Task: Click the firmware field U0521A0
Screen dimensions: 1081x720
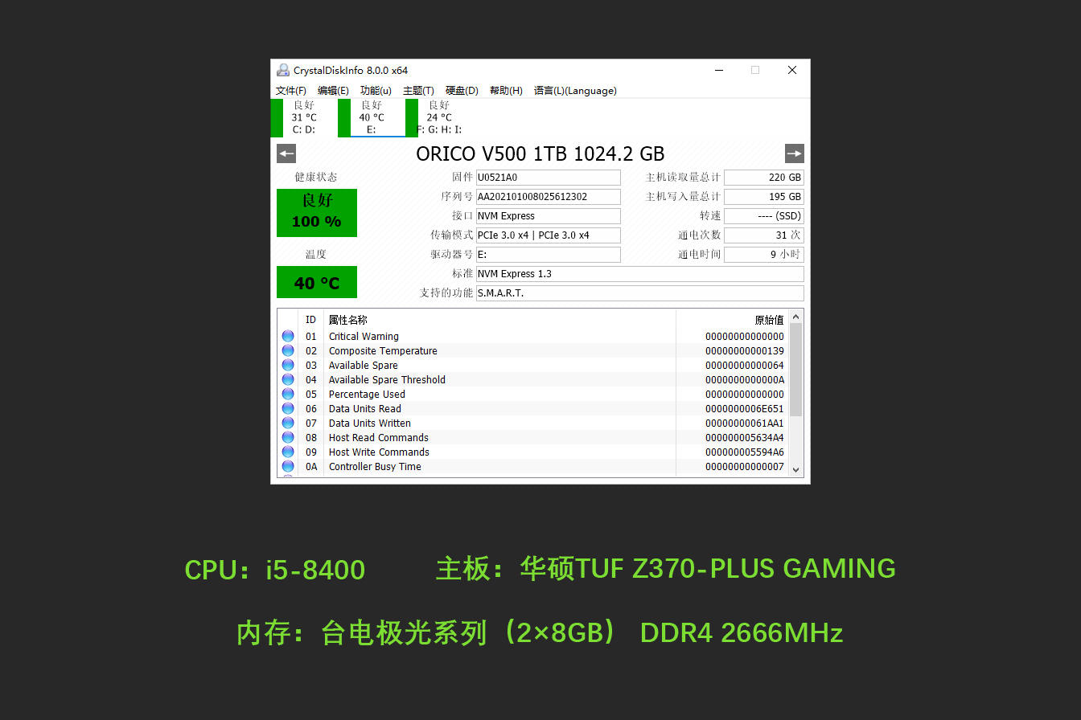Action: click(x=549, y=178)
